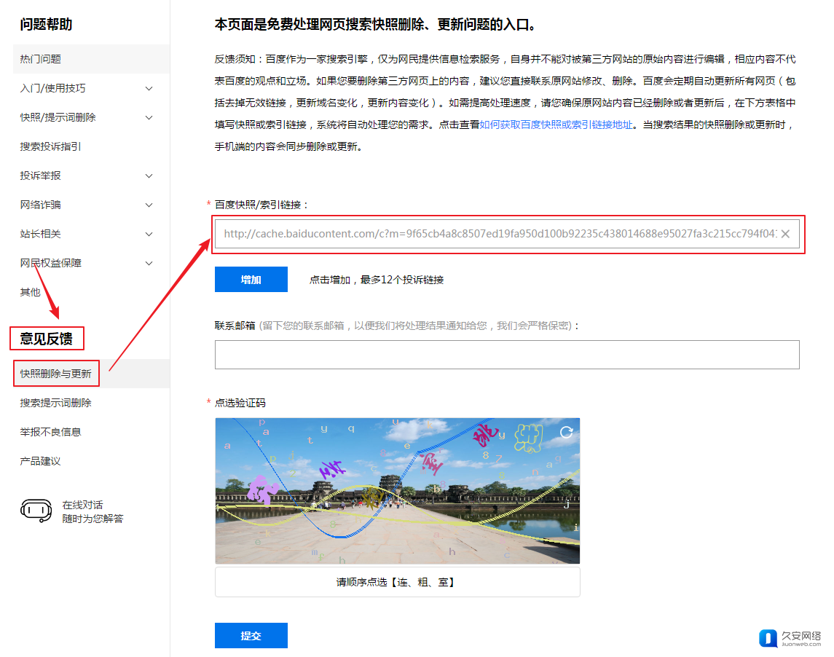Expand the 网络诈骗 section chevron
This screenshot has width=834, height=657.
tap(149, 205)
